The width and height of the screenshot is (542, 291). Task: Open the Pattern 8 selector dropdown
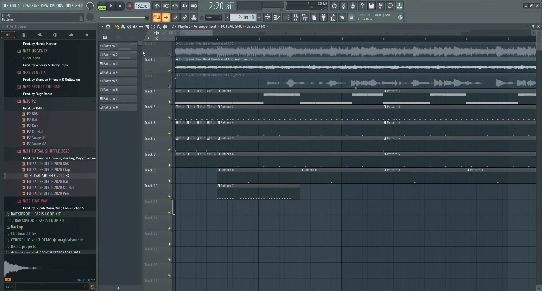(243, 17)
